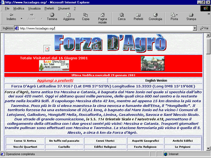This screenshot has width=211, height=158.
Task: Open the Preferiti toolbar folder icon
Action: coord(138,17)
